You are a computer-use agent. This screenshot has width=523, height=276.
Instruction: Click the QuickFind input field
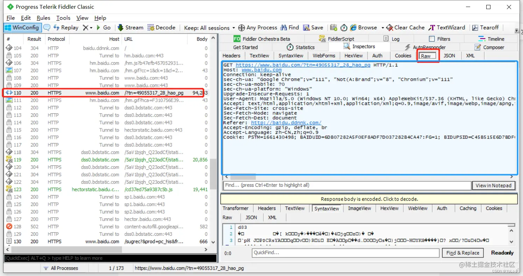pos(345,253)
